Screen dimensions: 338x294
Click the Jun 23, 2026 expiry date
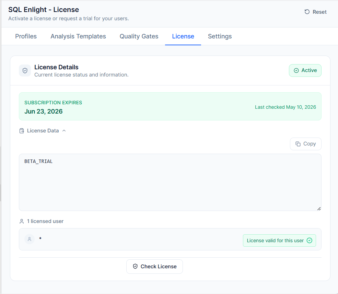click(x=44, y=111)
